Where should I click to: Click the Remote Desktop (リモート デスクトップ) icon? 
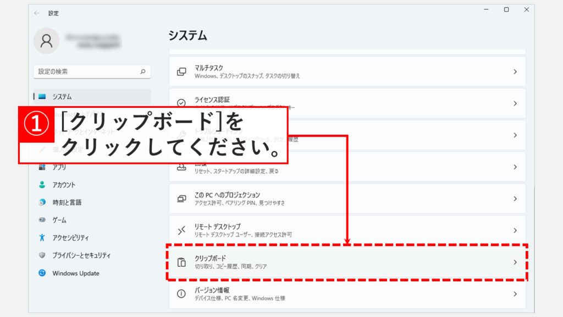click(x=181, y=231)
